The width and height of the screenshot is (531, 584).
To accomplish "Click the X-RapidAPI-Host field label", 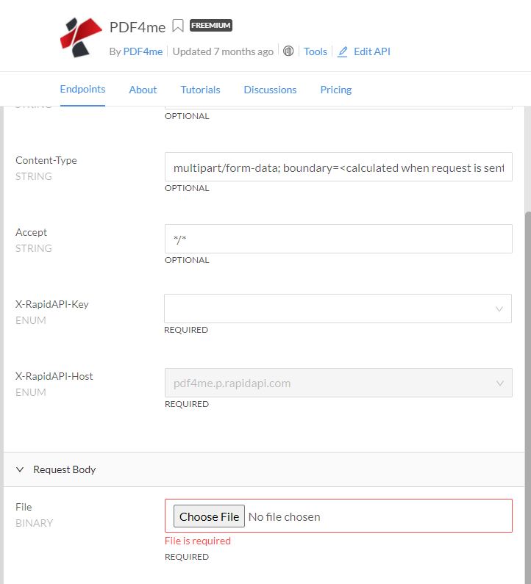I will 54,376.
